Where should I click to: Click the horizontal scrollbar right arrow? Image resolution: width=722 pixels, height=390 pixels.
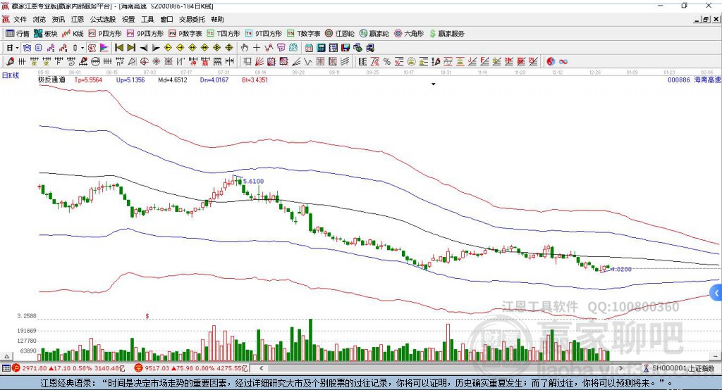tap(620, 368)
